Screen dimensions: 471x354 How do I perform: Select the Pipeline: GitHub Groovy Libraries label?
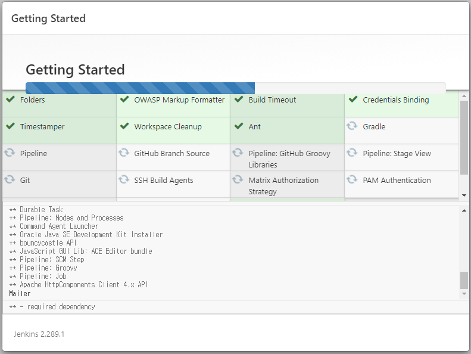click(289, 159)
